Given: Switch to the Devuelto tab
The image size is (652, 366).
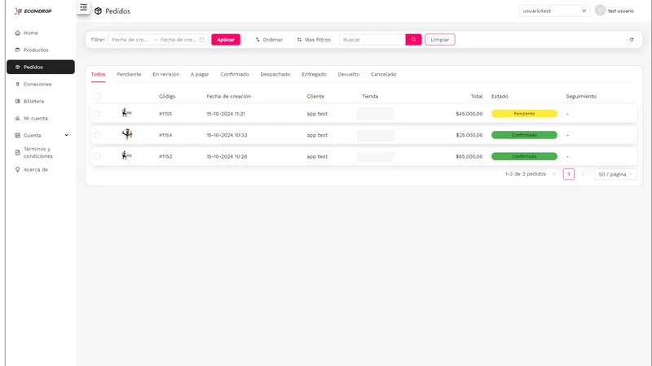Looking at the screenshot, I should coord(349,74).
